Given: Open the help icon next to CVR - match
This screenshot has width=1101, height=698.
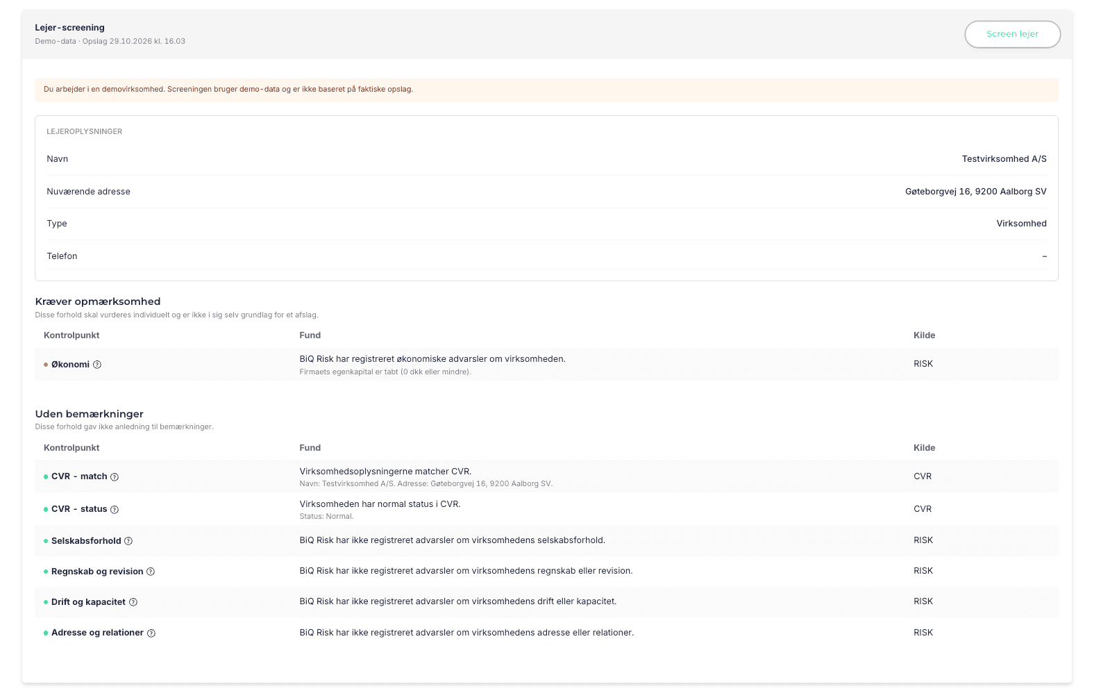Looking at the screenshot, I should 115,477.
